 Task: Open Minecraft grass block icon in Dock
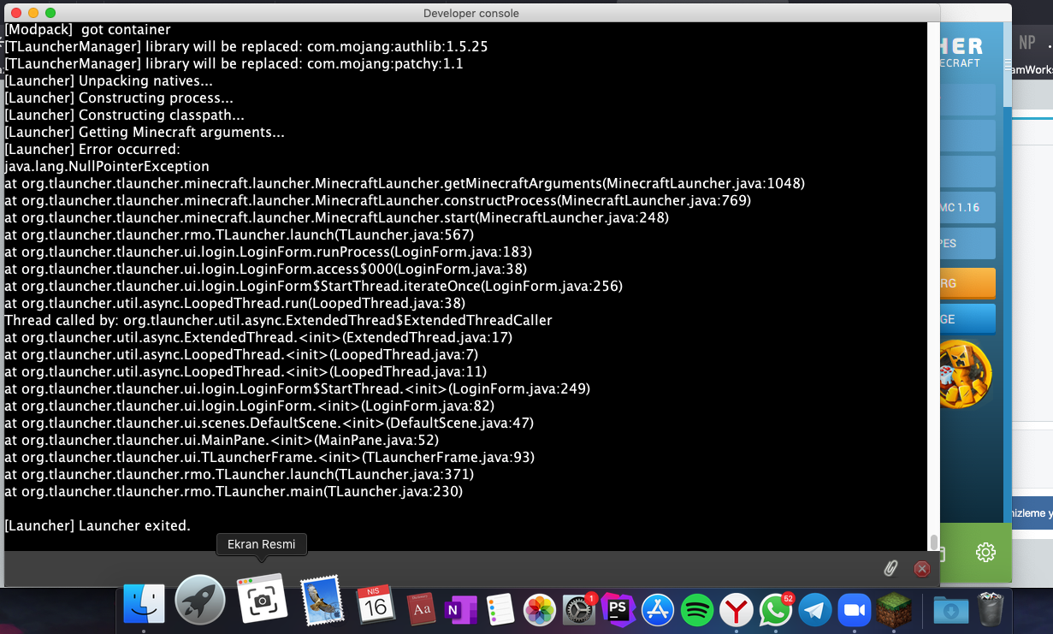(894, 609)
